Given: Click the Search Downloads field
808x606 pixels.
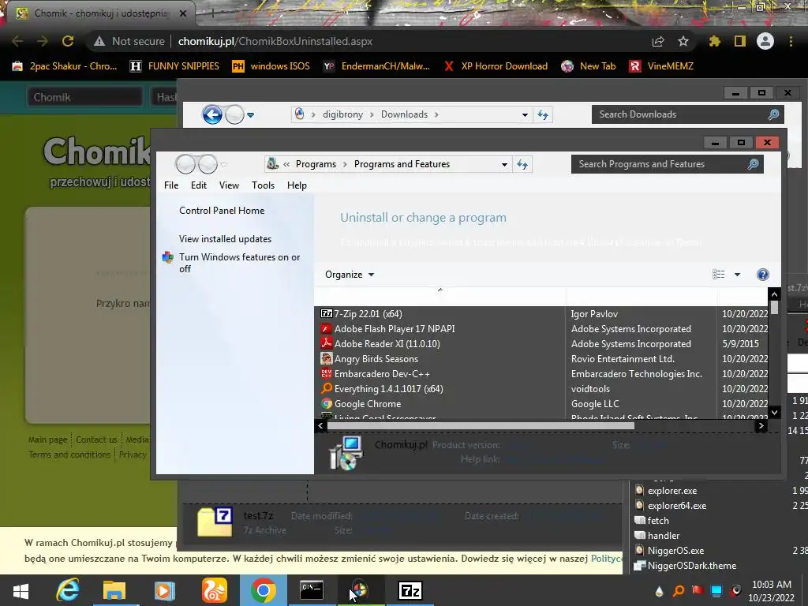Looking at the screenshot, I should [x=688, y=114].
